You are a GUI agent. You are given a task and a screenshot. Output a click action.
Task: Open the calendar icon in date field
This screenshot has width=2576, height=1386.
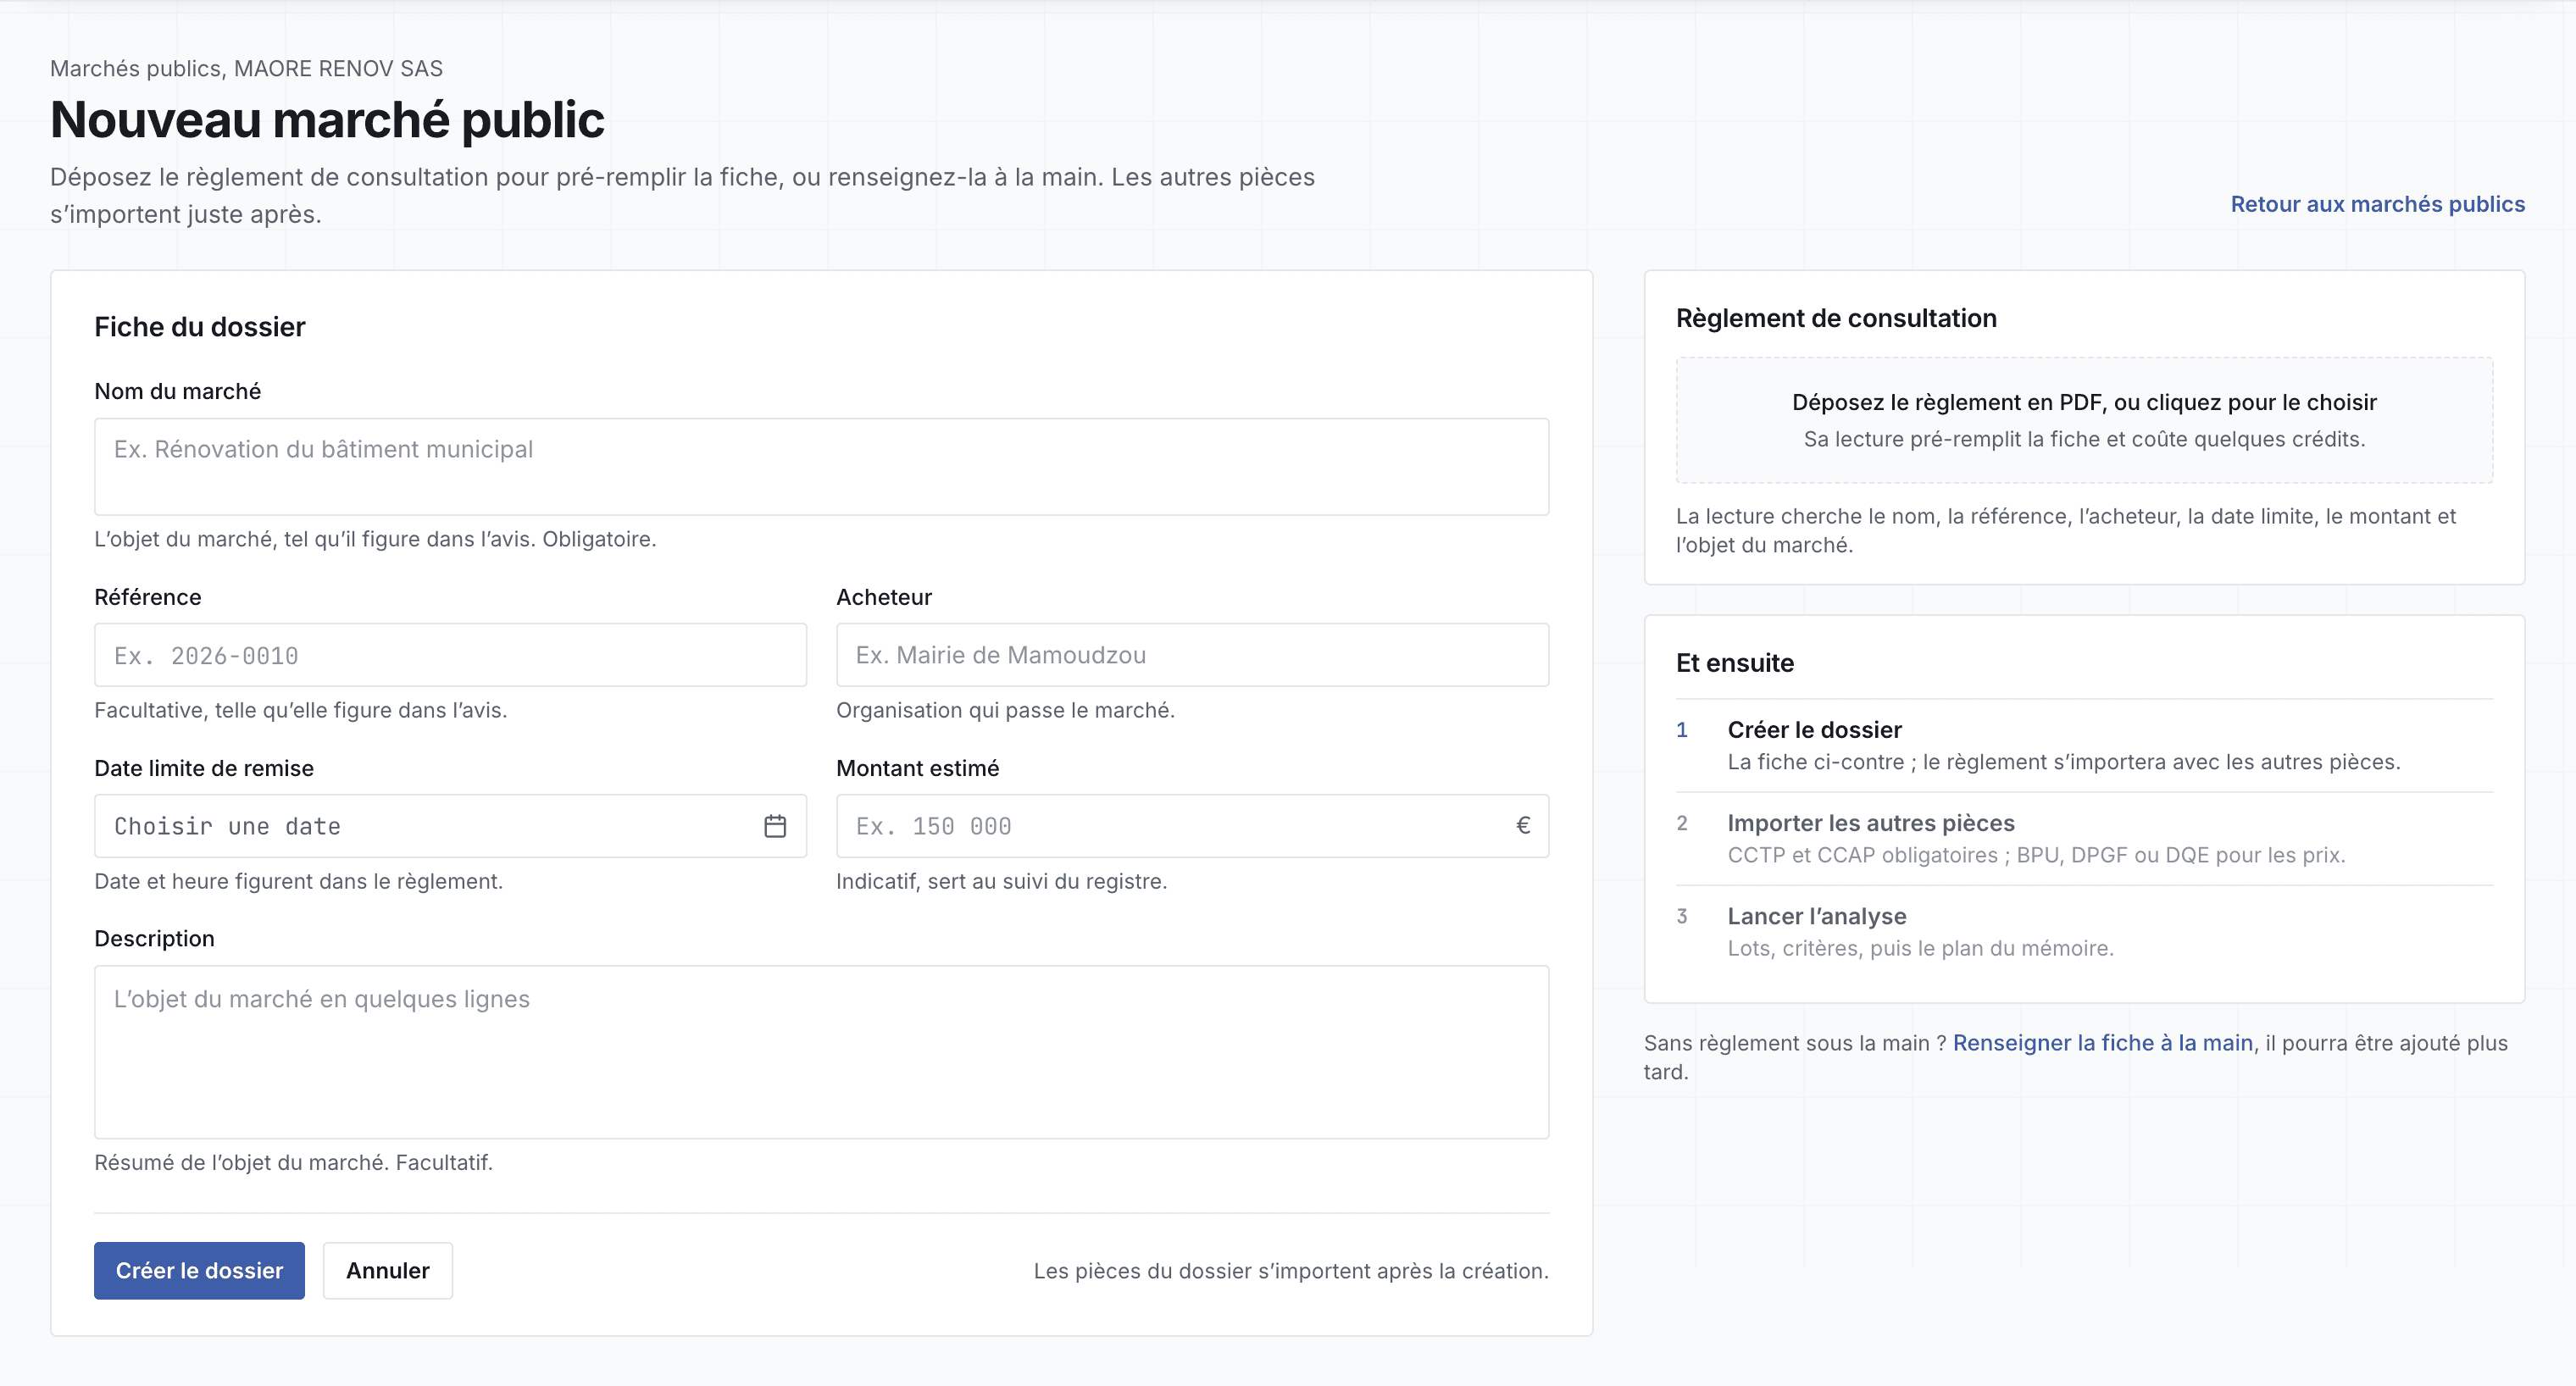[775, 826]
